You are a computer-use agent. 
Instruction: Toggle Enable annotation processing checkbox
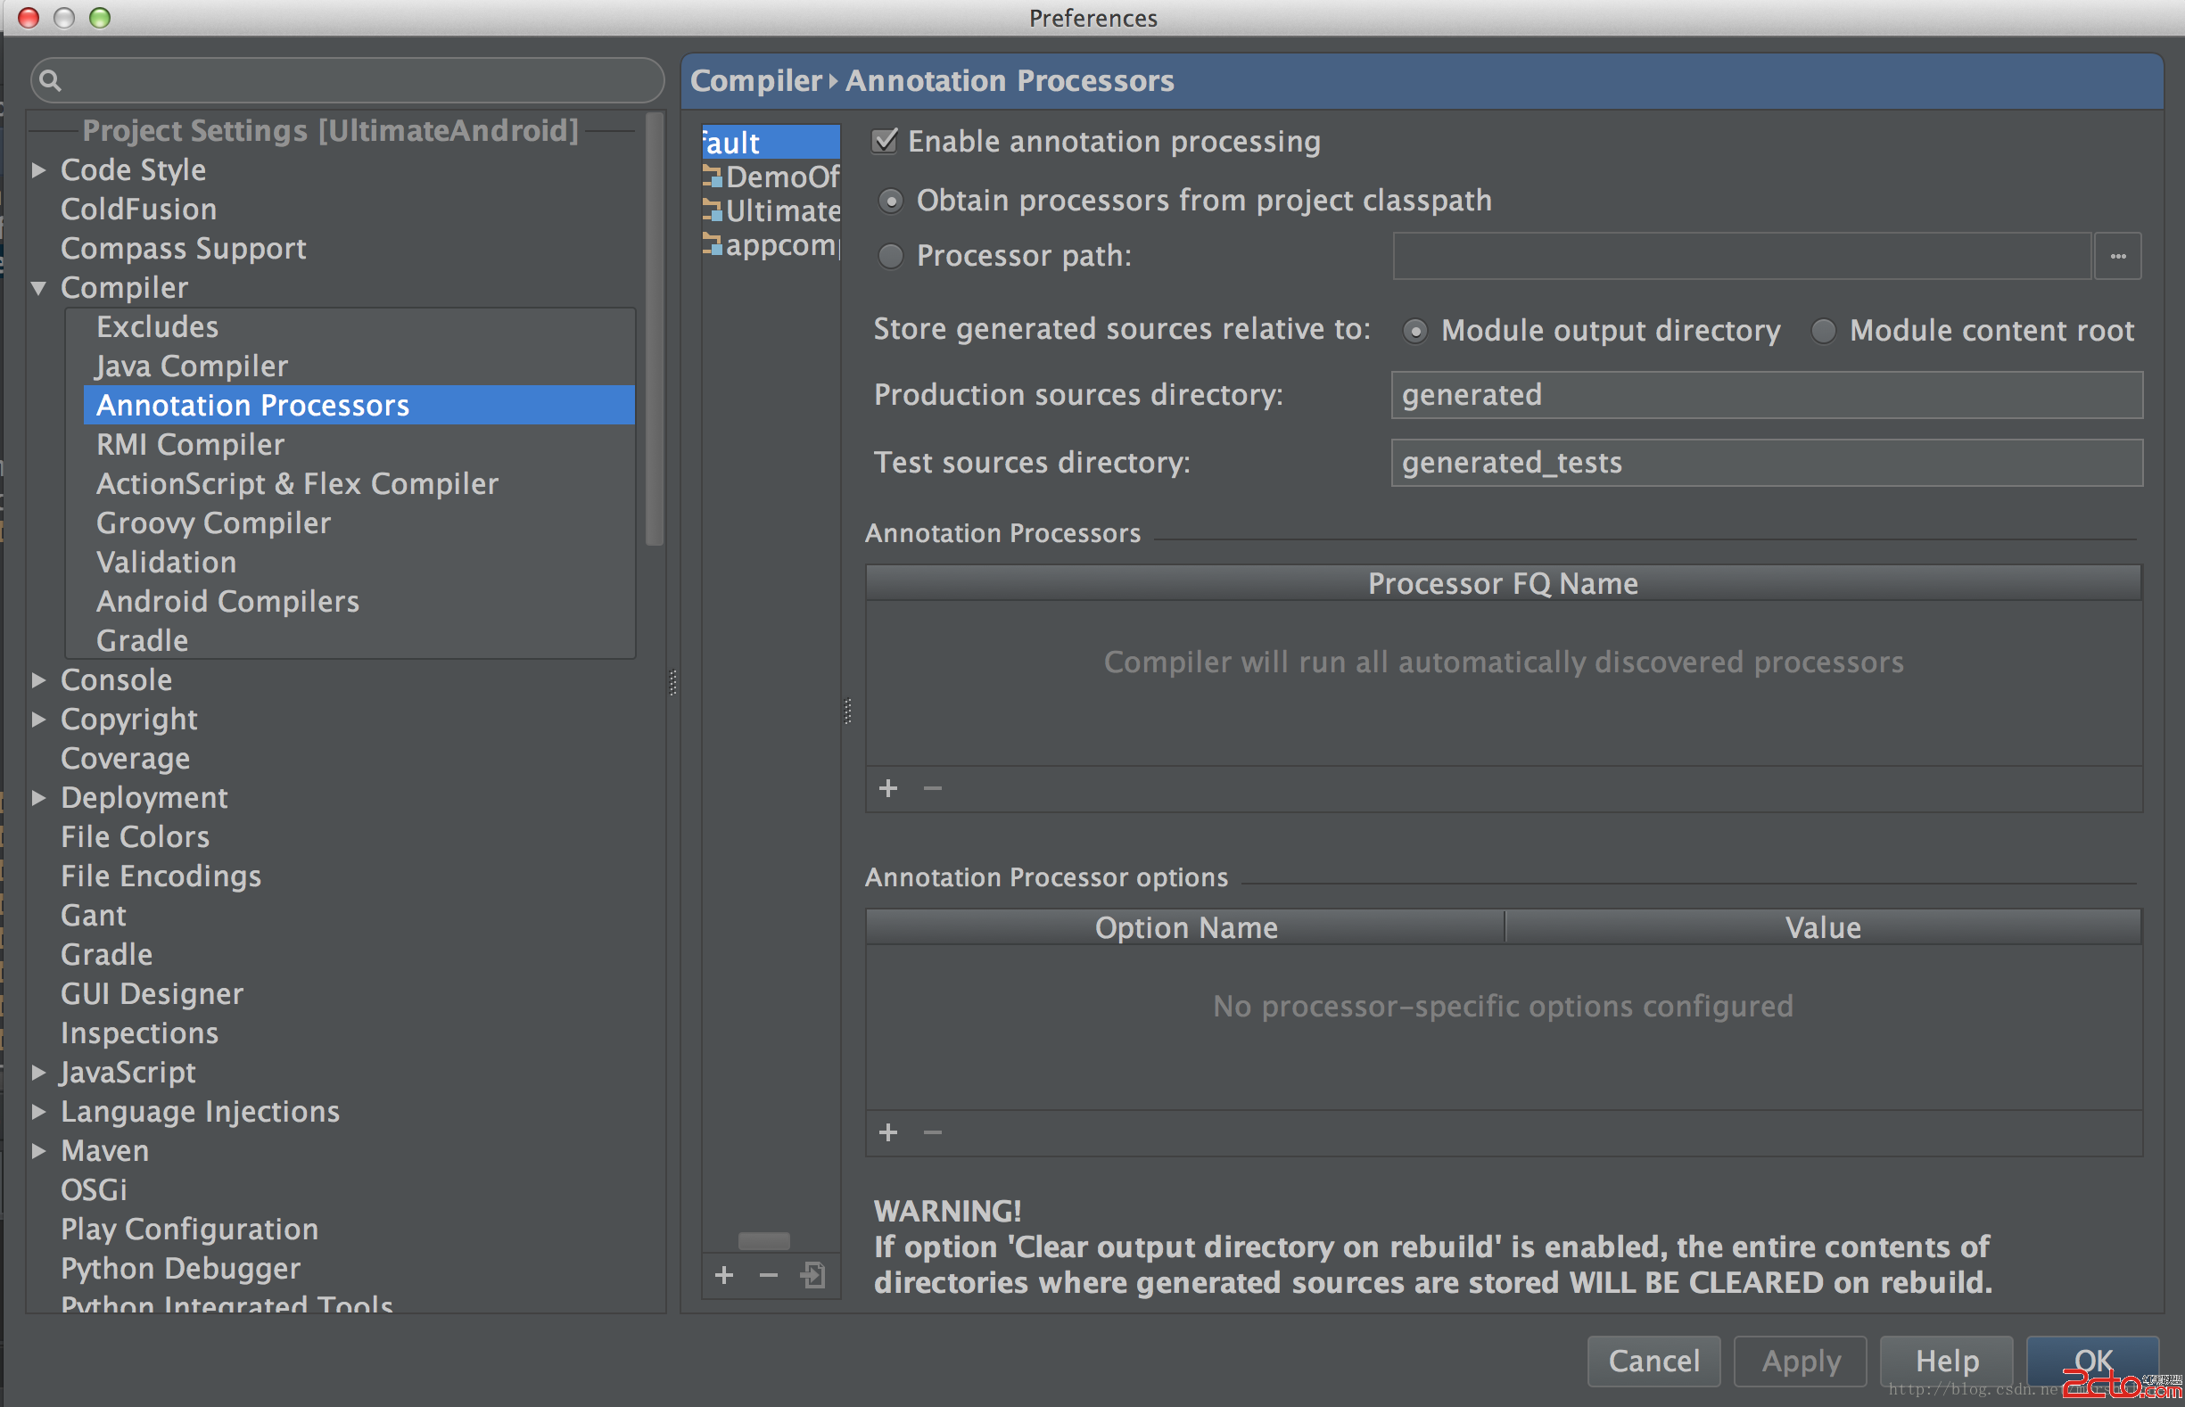[x=885, y=142]
